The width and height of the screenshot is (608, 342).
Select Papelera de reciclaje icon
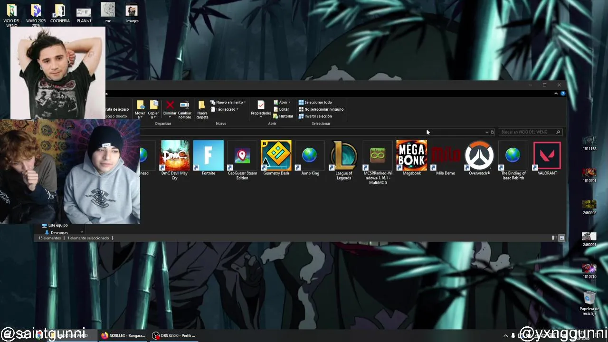[589, 303]
